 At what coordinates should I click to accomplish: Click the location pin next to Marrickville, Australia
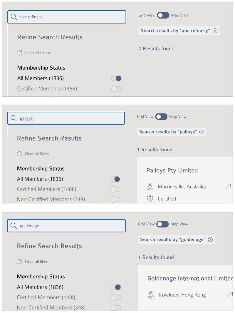tap(150, 187)
